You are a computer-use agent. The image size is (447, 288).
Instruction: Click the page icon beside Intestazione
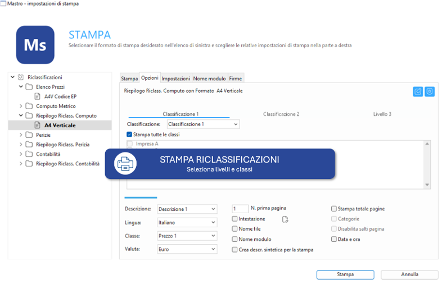285,219
